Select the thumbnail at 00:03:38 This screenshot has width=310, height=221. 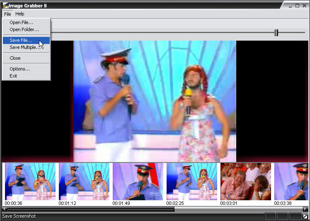click(x=291, y=182)
